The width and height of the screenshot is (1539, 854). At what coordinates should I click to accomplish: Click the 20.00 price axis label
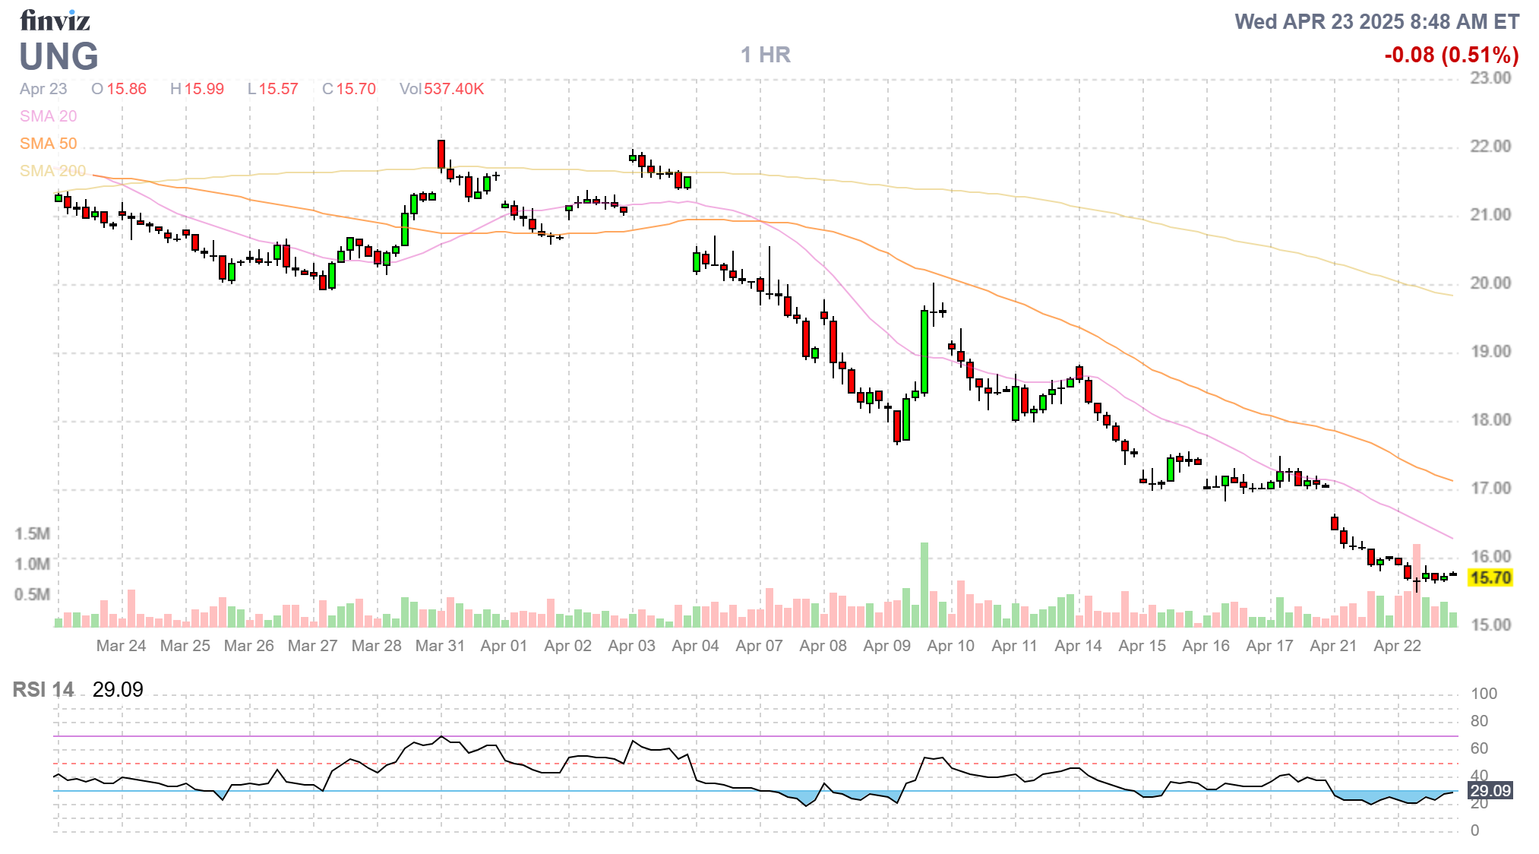pos(1490,283)
